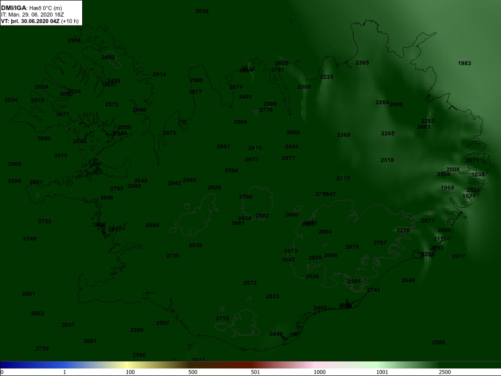501x376 pixels.
Task: Click the map value 2741
Action: [x=374, y=290]
